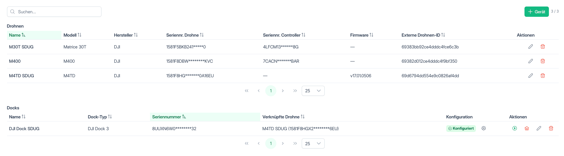The image size is (564, 156).
Task: Open DJI Dock SDUG configuration settings gear
Action: 483,128
